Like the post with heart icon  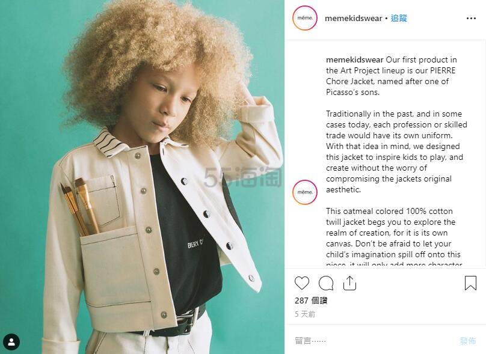click(x=301, y=283)
